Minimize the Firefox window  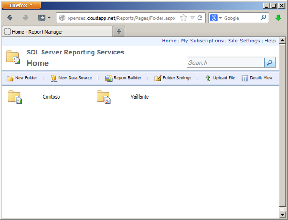point(266,5)
